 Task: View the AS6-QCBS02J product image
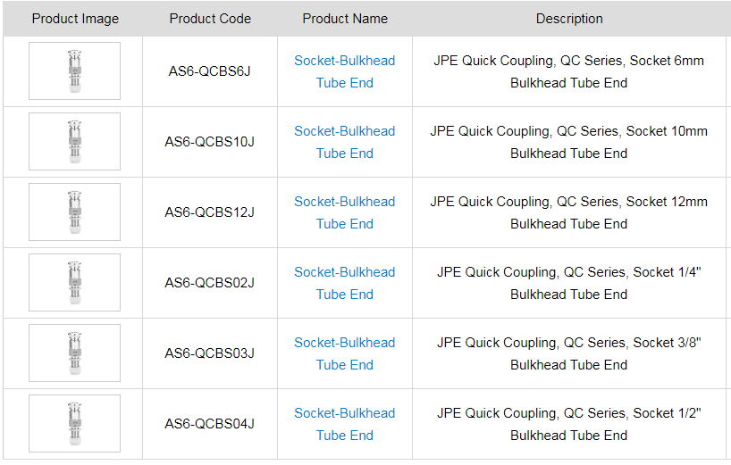[x=74, y=283]
